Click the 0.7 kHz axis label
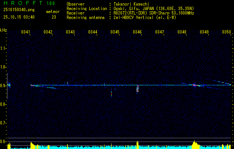This screenshot has width=234, height=149. click(3, 123)
